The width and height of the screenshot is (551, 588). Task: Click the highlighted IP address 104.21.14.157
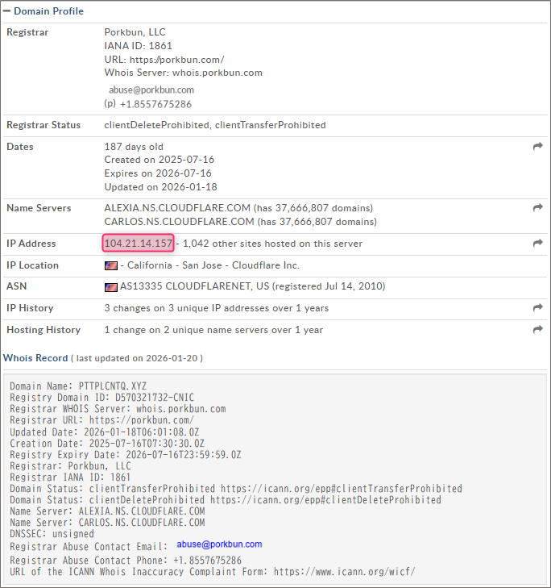click(139, 244)
